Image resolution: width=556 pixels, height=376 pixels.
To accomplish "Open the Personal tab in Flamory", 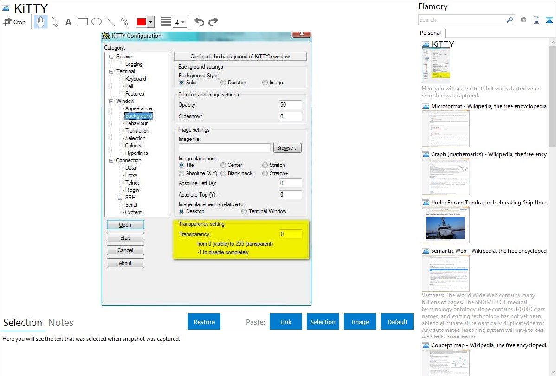I will 431,33.
